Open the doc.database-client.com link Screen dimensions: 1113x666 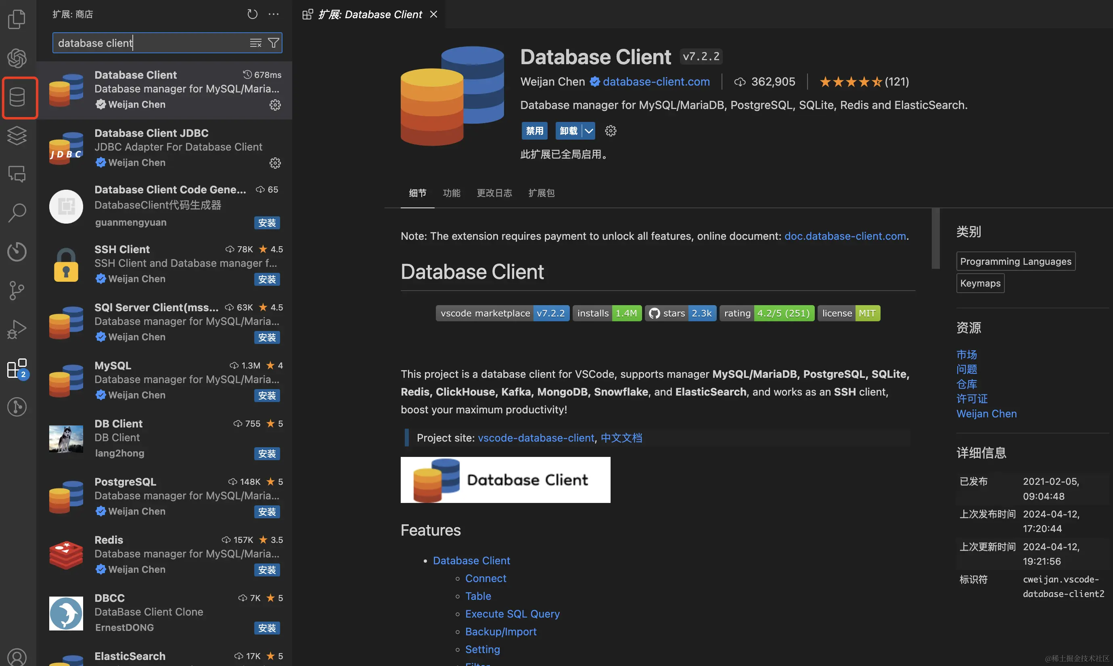coord(845,236)
